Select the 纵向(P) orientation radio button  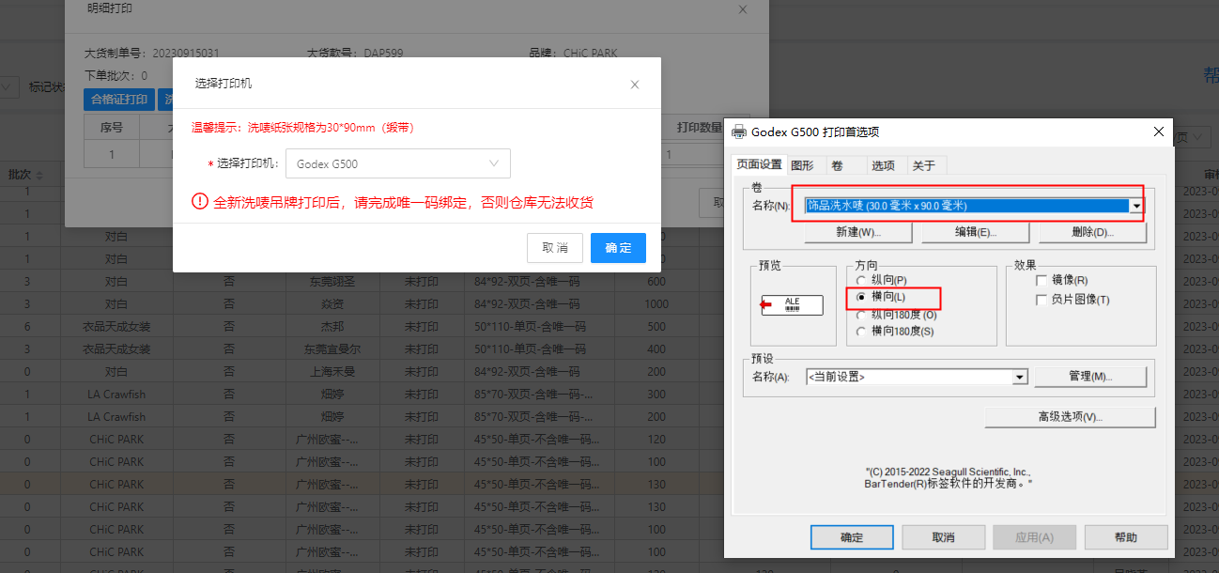(x=860, y=281)
